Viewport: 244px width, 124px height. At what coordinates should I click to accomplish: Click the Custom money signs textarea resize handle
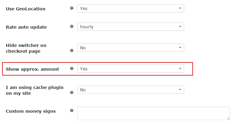[228, 119]
